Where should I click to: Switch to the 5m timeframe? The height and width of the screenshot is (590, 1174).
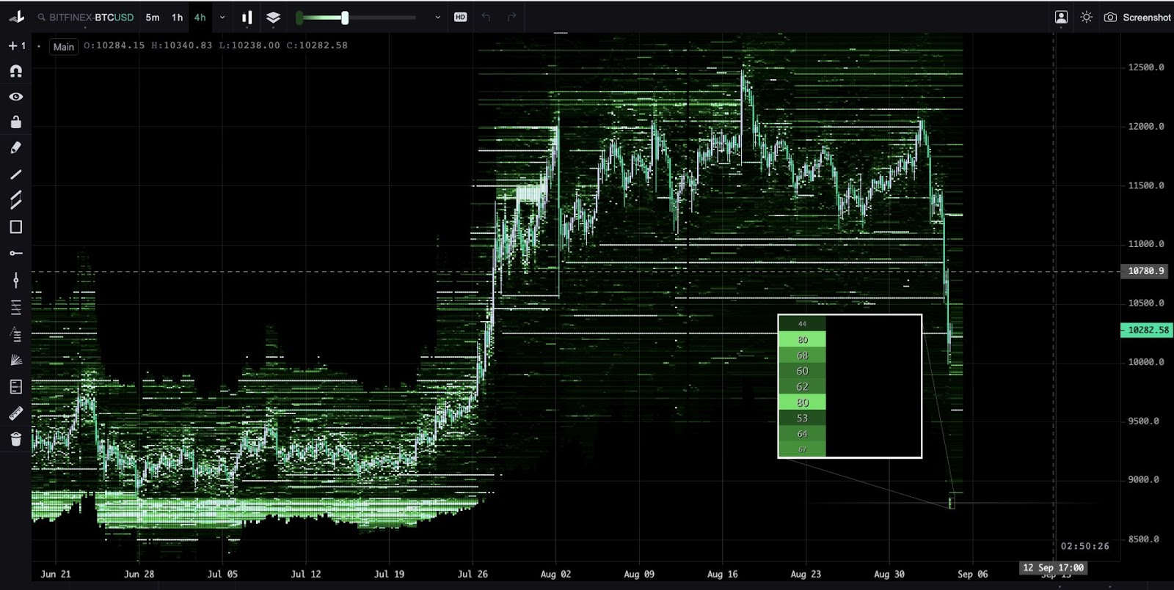tap(153, 17)
